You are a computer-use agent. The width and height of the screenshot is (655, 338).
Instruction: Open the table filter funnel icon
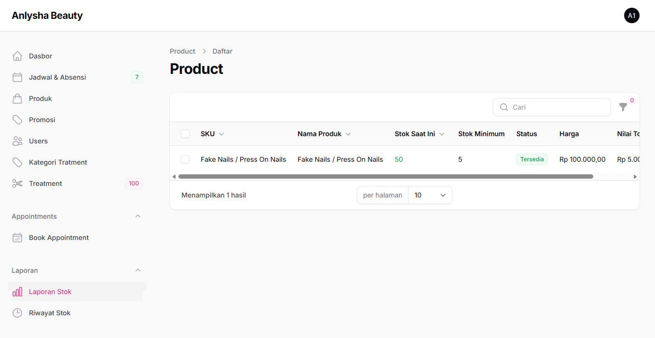point(623,107)
